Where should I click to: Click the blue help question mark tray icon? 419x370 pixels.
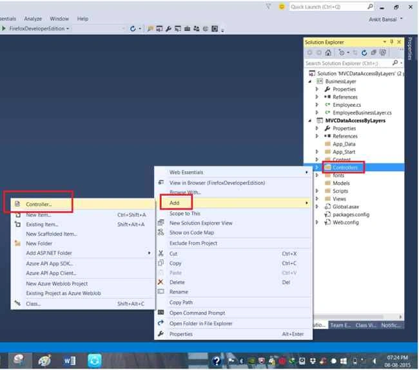(217, 361)
